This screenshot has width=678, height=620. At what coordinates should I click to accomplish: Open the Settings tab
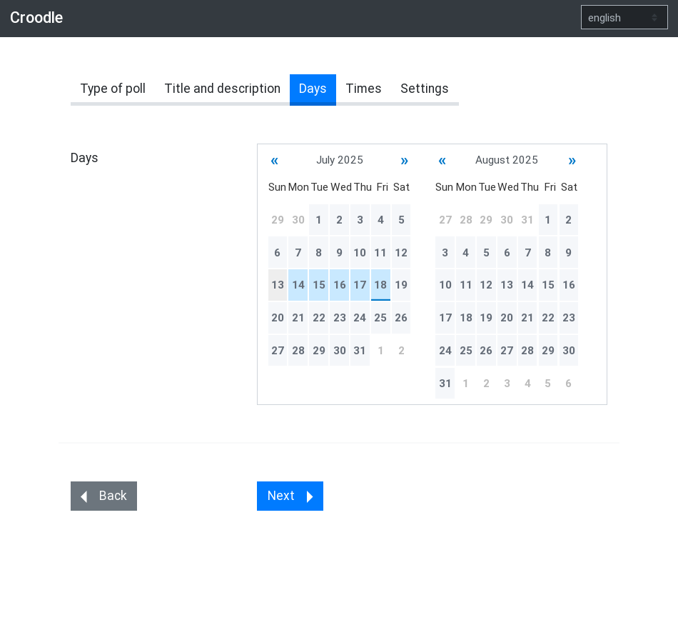(424, 89)
